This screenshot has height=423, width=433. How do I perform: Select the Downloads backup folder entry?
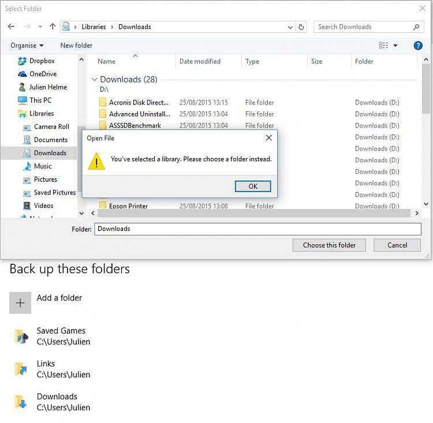[x=53, y=402]
